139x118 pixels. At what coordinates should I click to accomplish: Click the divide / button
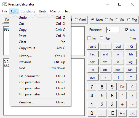[132, 96]
